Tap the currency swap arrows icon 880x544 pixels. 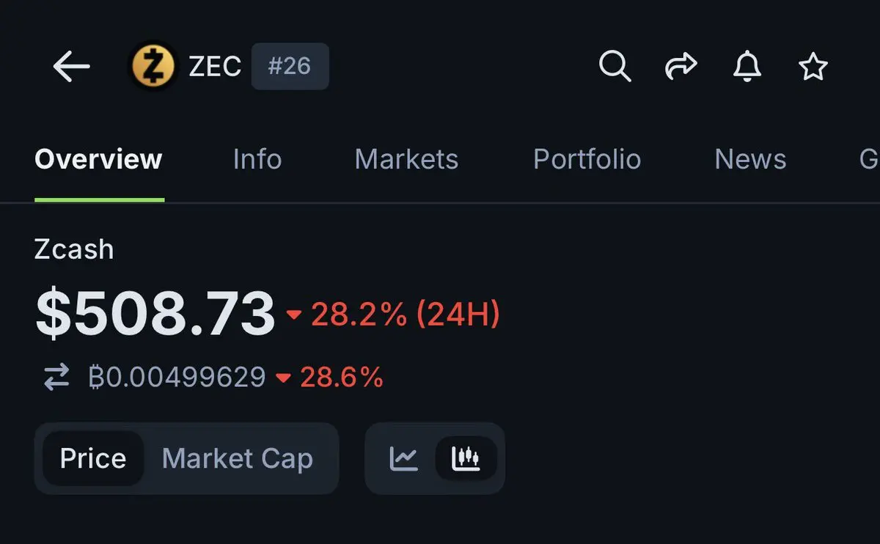click(x=56, y=378)
